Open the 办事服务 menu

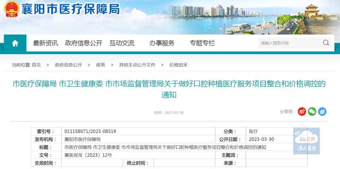[x=162, y=43]
